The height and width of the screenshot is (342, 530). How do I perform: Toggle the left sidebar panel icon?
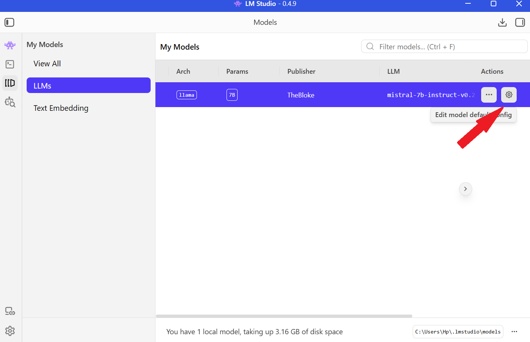9,22
